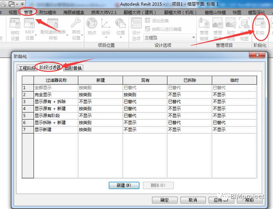
Task: Open the 管理 ribbon tab
Action: pyautogui.click(x=28, y=12)
